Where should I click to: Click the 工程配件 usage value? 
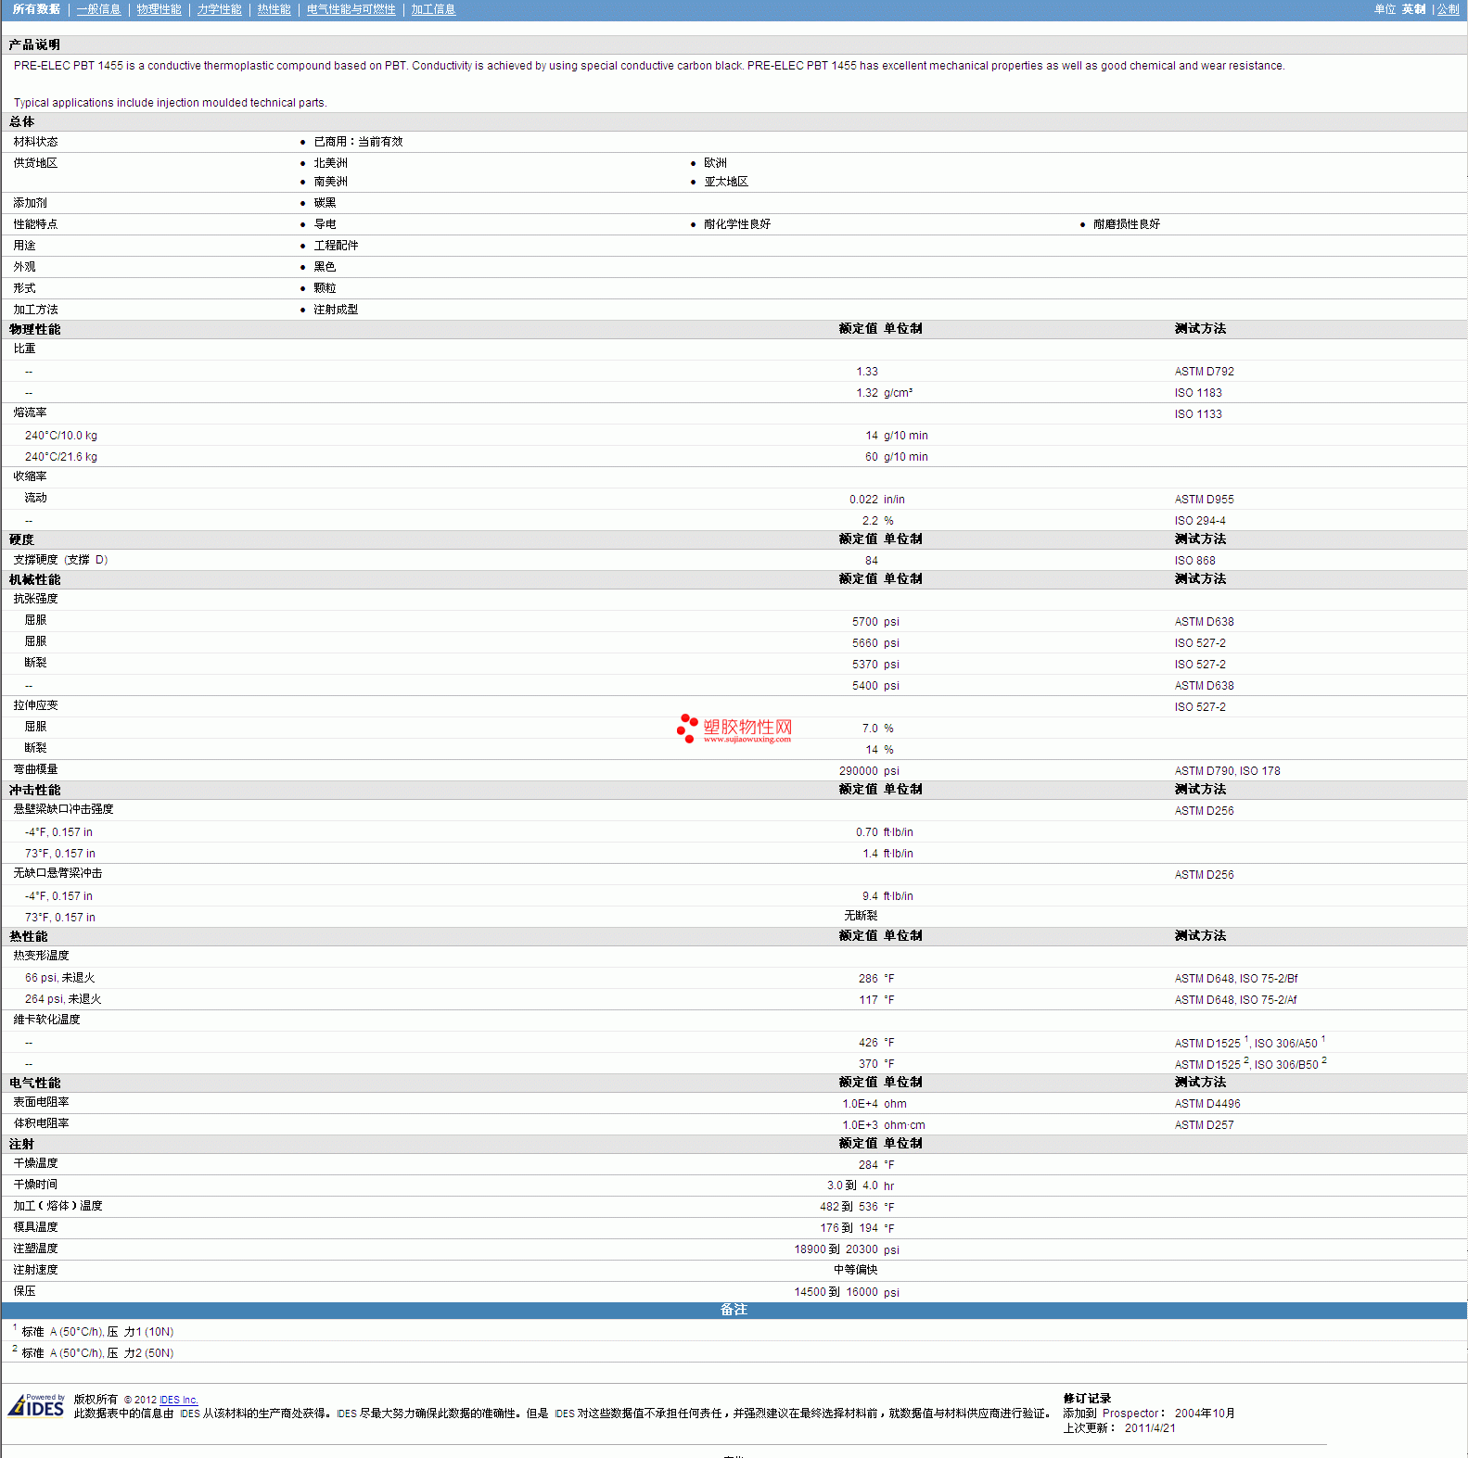click(336, 246)
